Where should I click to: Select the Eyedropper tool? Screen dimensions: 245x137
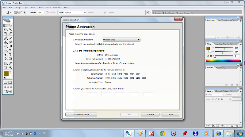coord(10,63)
